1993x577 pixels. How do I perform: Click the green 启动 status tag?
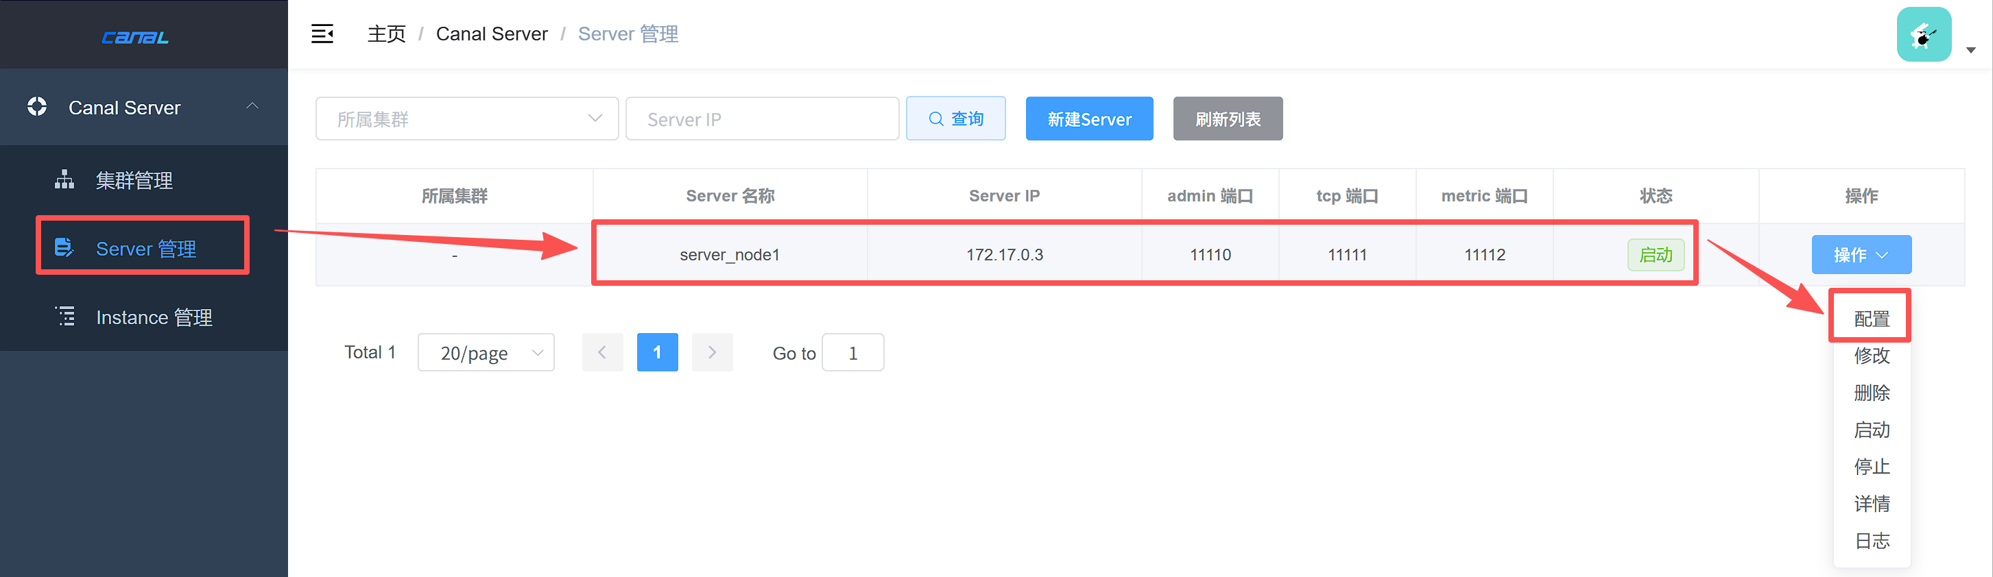click(1656, 254)
